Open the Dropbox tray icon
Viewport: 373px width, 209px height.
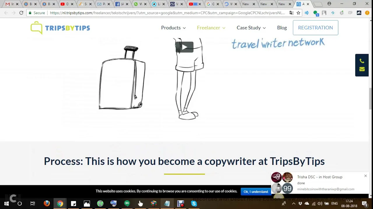pyautogui.click(x=300, y=204)
